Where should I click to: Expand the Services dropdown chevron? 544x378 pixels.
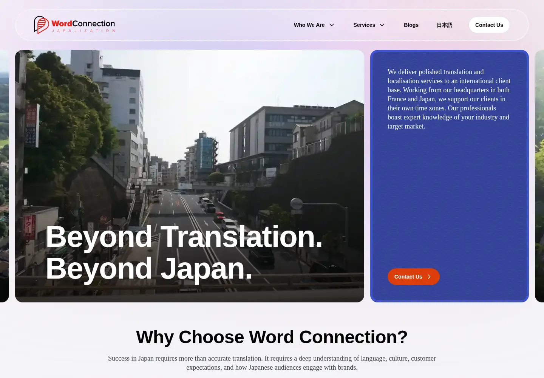click(382, 25)
